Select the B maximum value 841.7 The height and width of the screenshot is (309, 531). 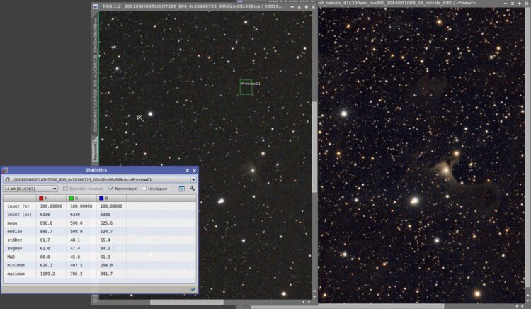coord(106,274)
